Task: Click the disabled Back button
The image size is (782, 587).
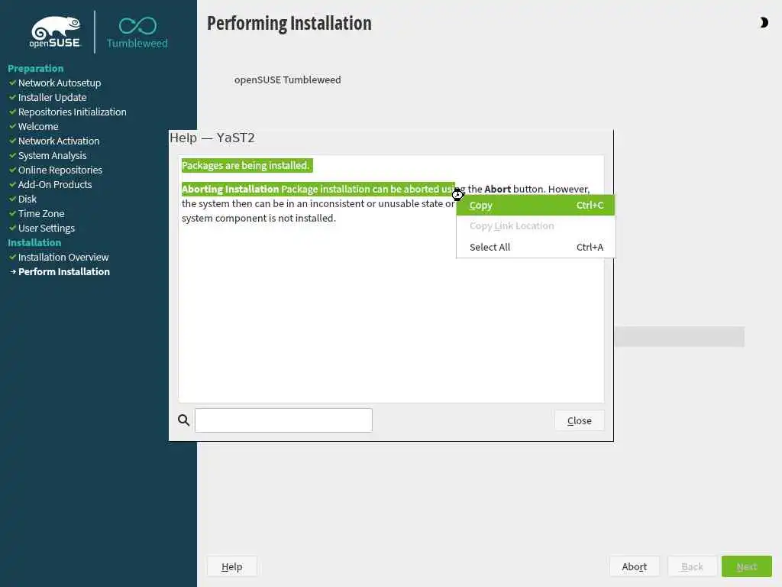Action: [692, 566]
